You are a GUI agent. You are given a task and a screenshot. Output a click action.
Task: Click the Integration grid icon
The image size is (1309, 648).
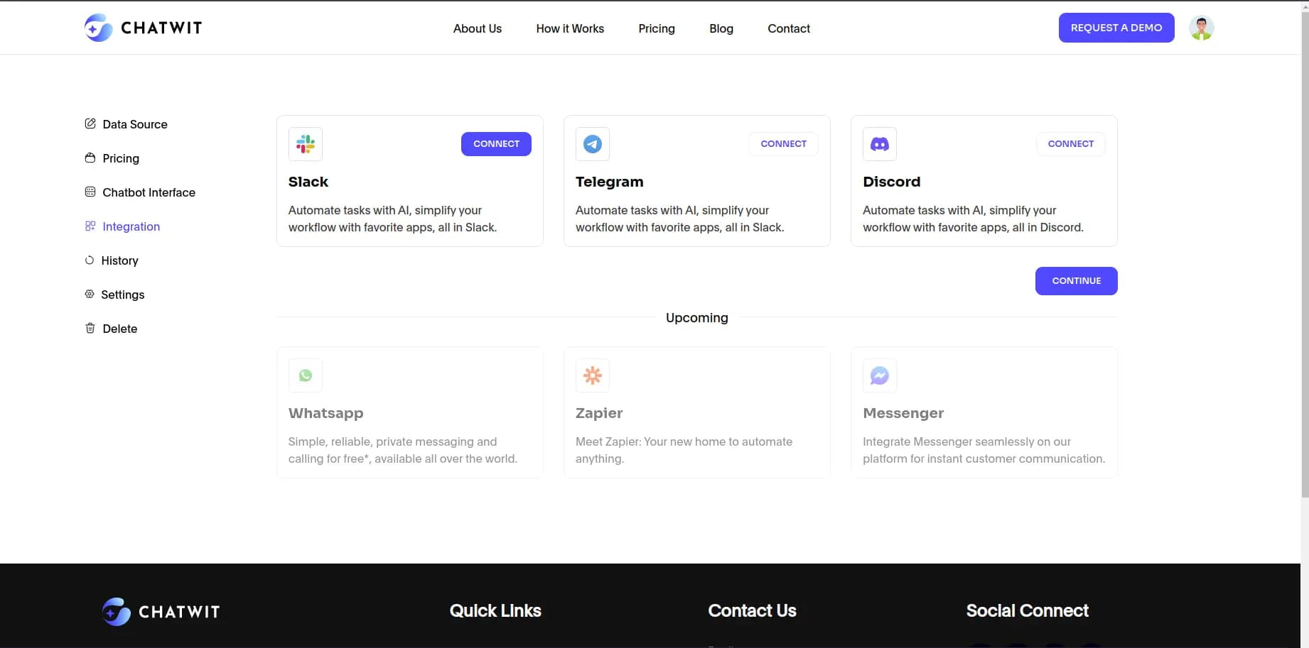pyautogui.click(x=90, y=226)
